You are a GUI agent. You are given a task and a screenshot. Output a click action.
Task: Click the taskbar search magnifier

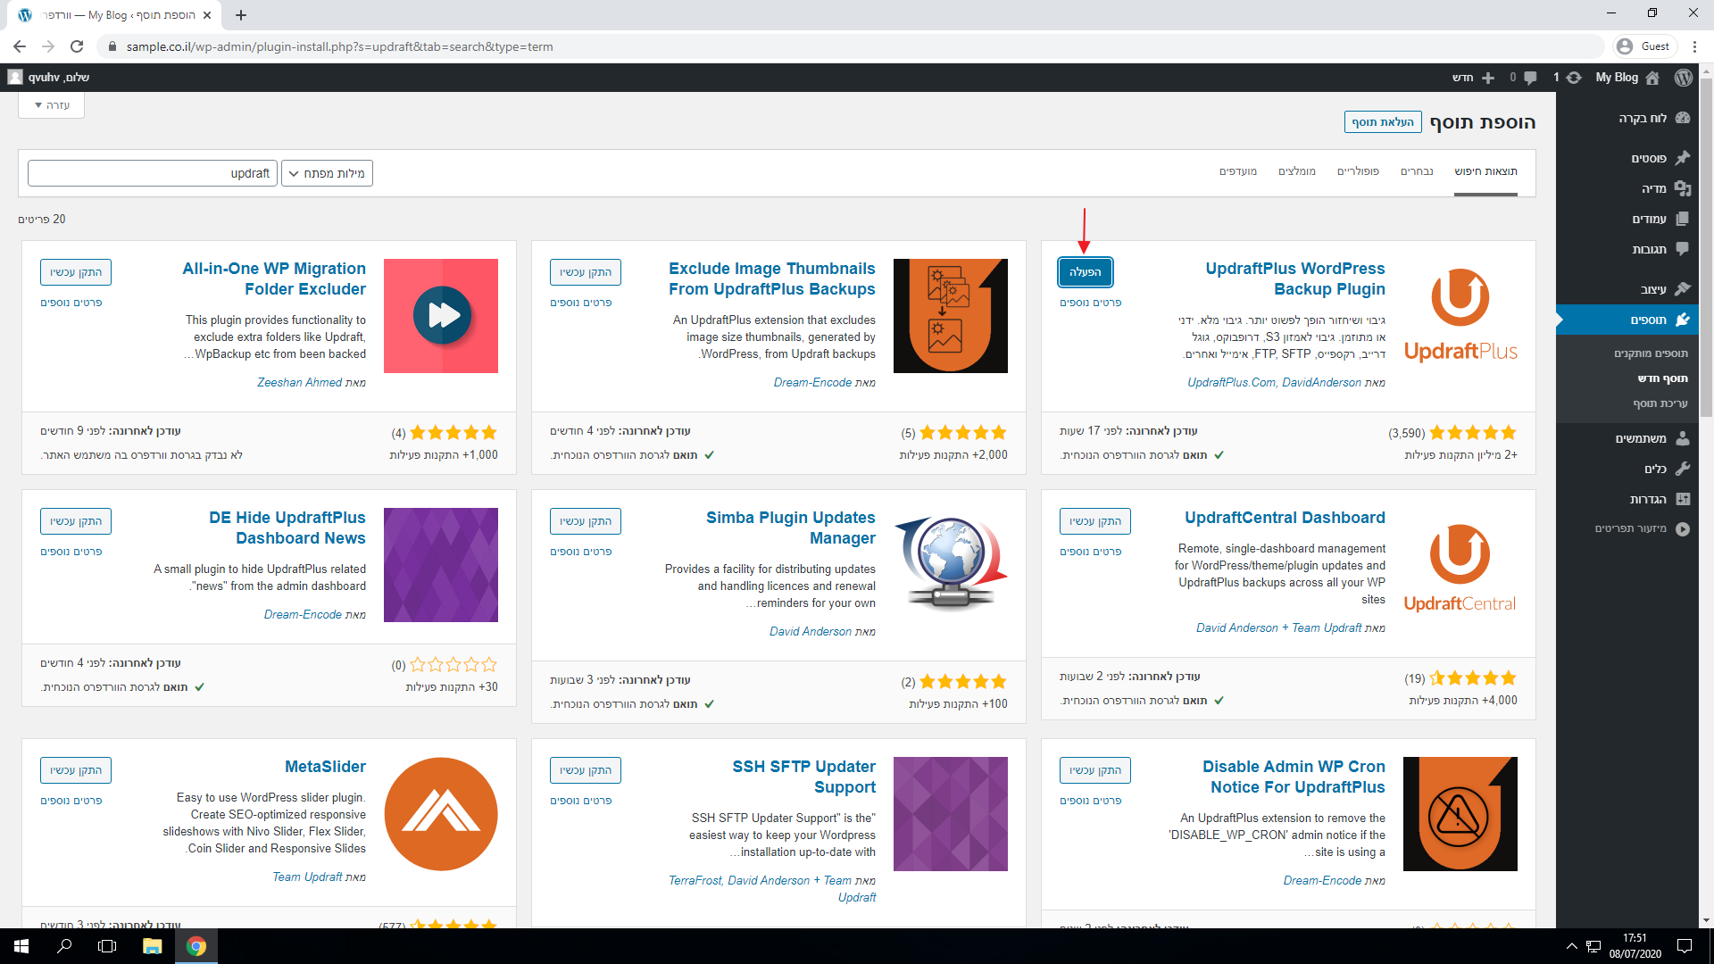point(64,946)
